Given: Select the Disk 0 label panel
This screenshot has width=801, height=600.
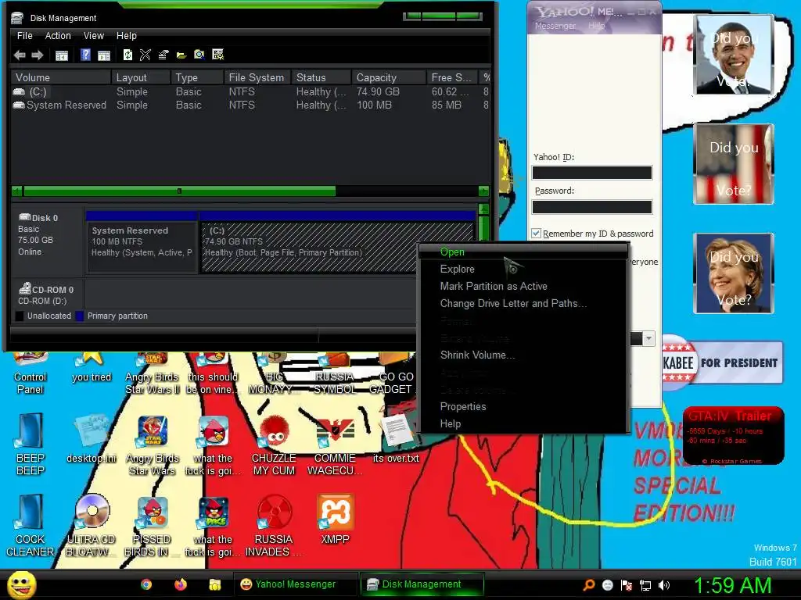Looking at the screenshot, I should tap(48, 240).
